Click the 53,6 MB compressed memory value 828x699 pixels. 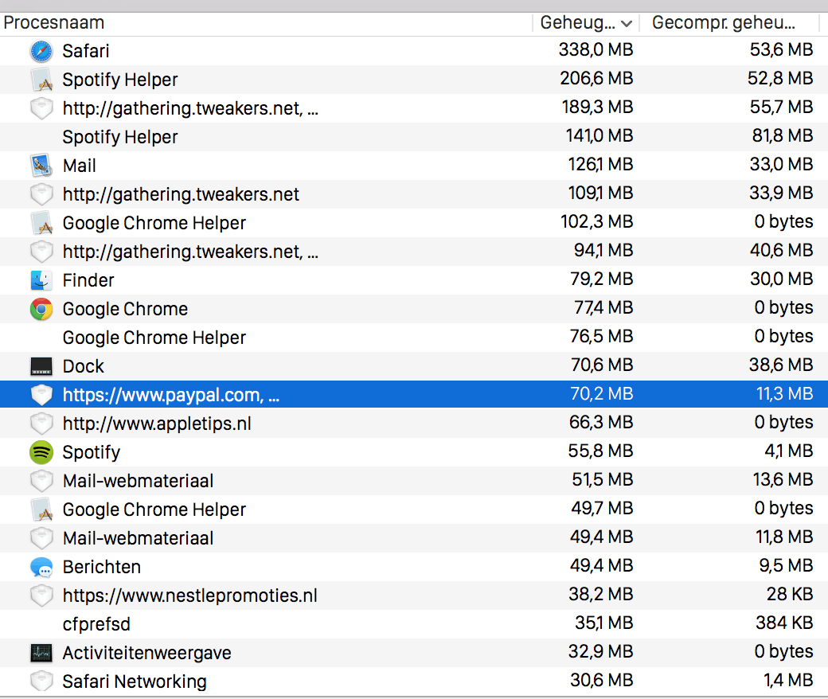coord(782,49)
